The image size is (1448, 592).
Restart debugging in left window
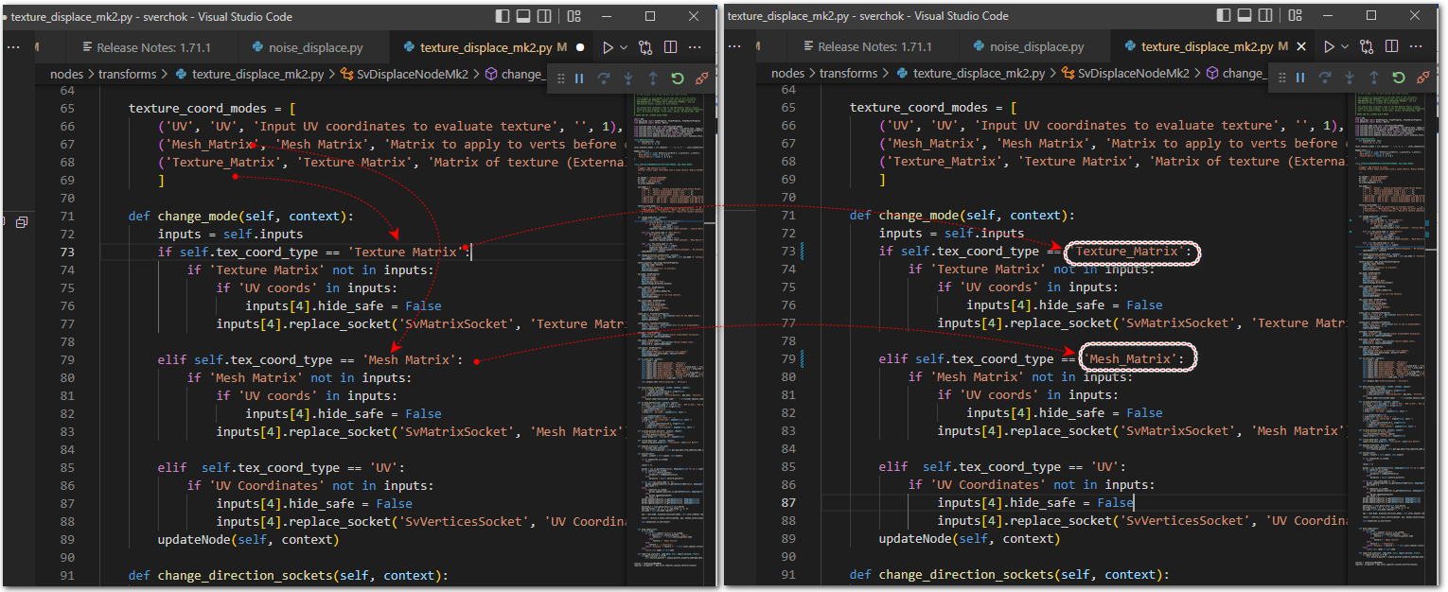point(678,78)
